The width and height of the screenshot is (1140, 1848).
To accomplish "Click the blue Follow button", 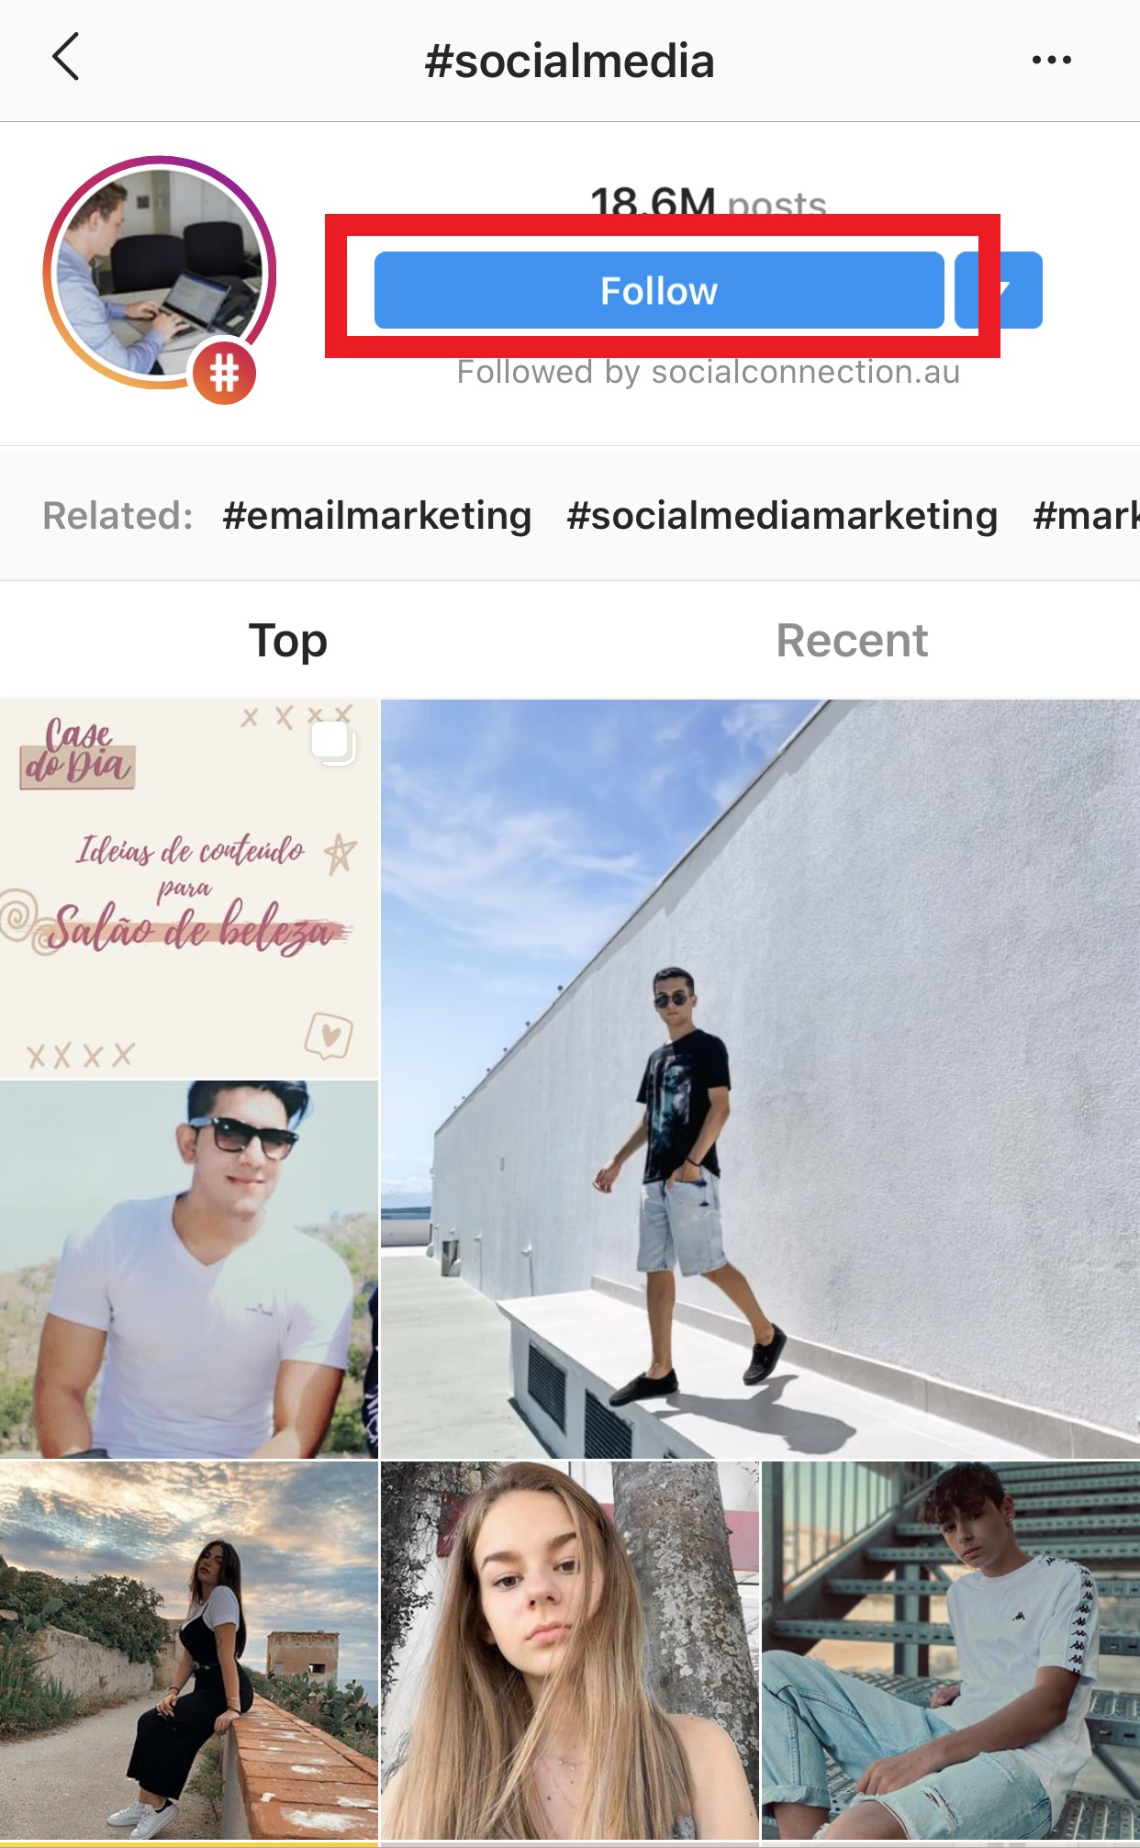I will [x=659, y=290].
